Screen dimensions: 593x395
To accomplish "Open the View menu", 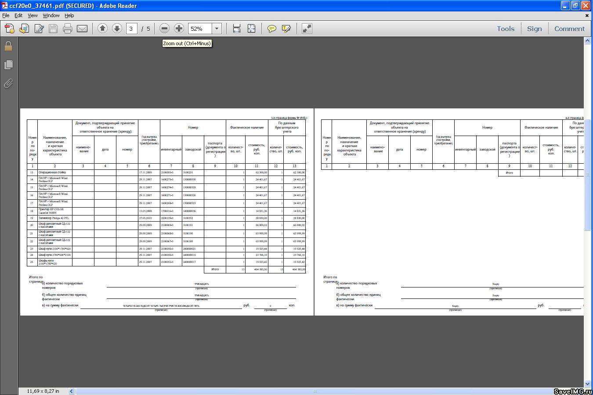I will (x=33, y=15).
